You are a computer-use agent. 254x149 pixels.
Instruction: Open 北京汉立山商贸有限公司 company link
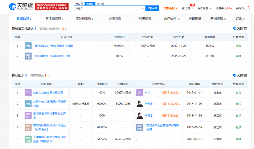point(49,93)
